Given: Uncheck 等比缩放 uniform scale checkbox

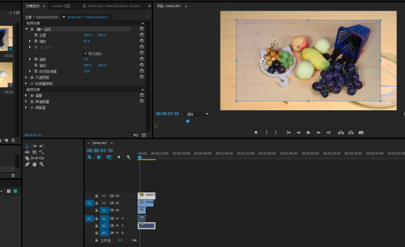Looking at the screenshot, I should coord(85,53).
